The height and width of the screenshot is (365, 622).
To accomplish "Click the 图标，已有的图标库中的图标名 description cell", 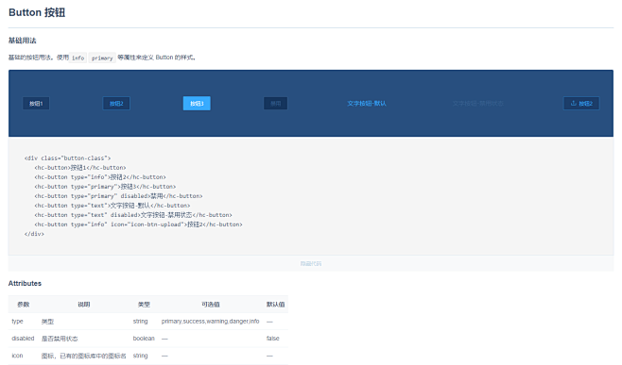I will [x=84, y=356].
